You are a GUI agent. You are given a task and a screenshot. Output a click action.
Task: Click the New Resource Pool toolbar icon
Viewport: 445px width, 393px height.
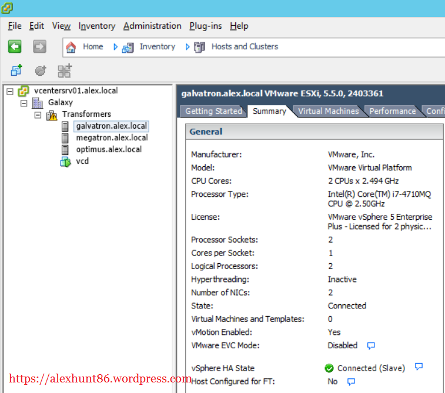pos(41,70)
